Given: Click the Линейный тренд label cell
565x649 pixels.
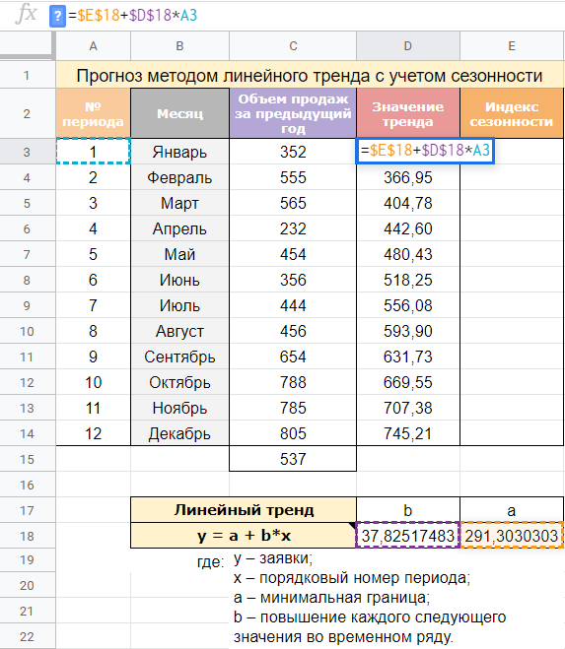Looking at the screenshot, I should [244, 510].
